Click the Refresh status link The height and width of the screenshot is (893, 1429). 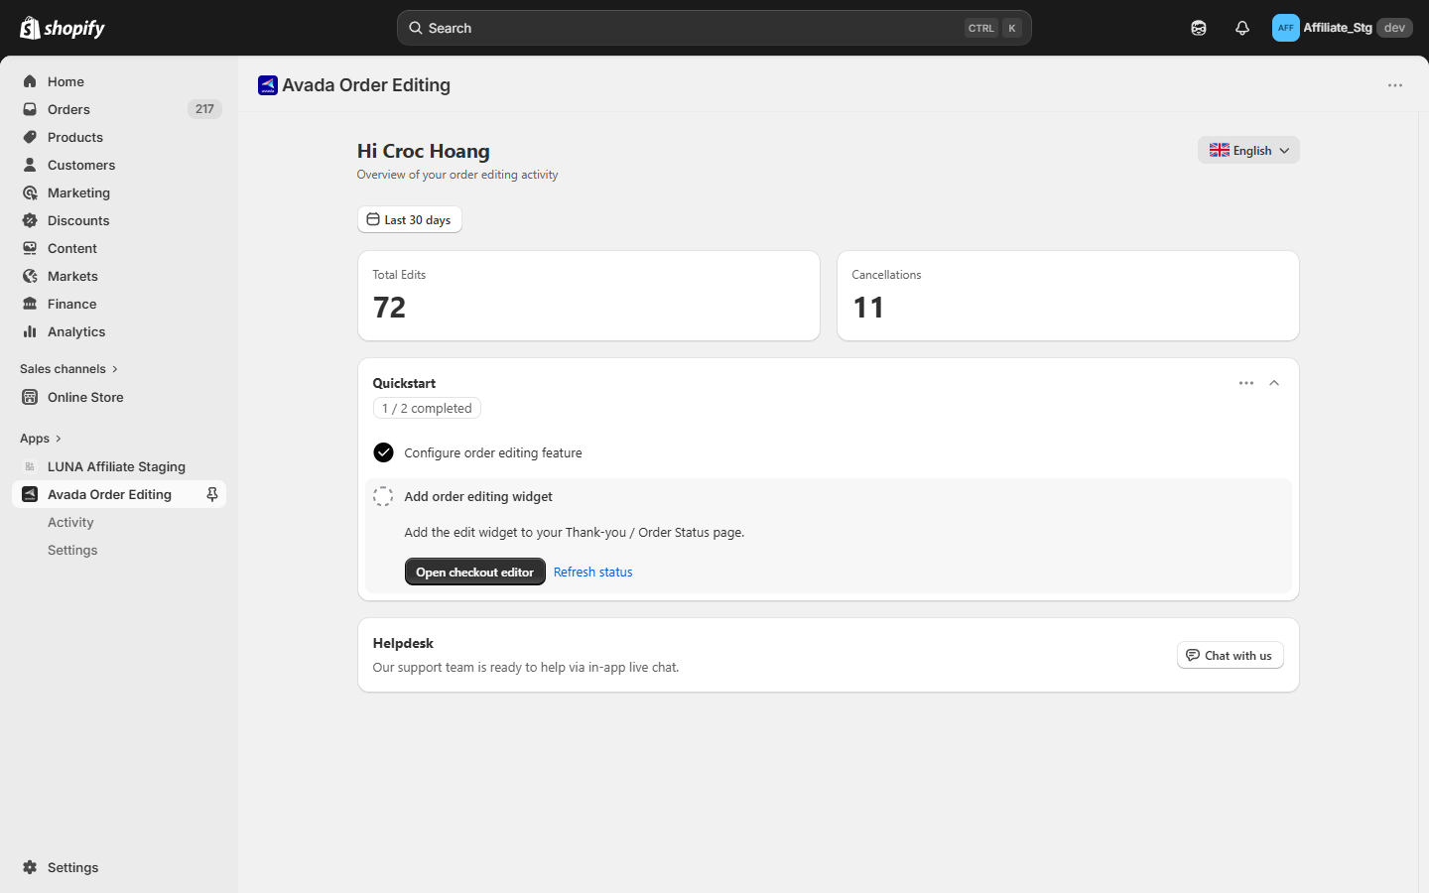(x=592, y=572)
